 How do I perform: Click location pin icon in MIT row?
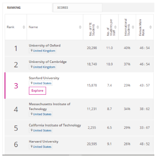click(32, 114)
